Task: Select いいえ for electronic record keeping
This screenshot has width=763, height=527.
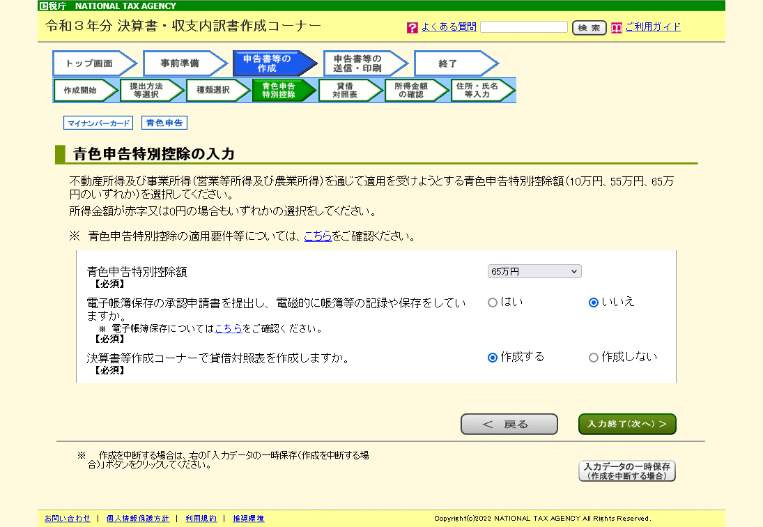Action: pyautogui.click(x=593, y=302)
